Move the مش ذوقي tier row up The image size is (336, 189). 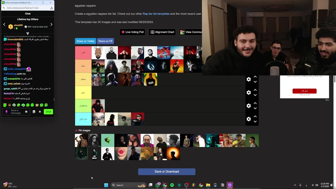255,116
